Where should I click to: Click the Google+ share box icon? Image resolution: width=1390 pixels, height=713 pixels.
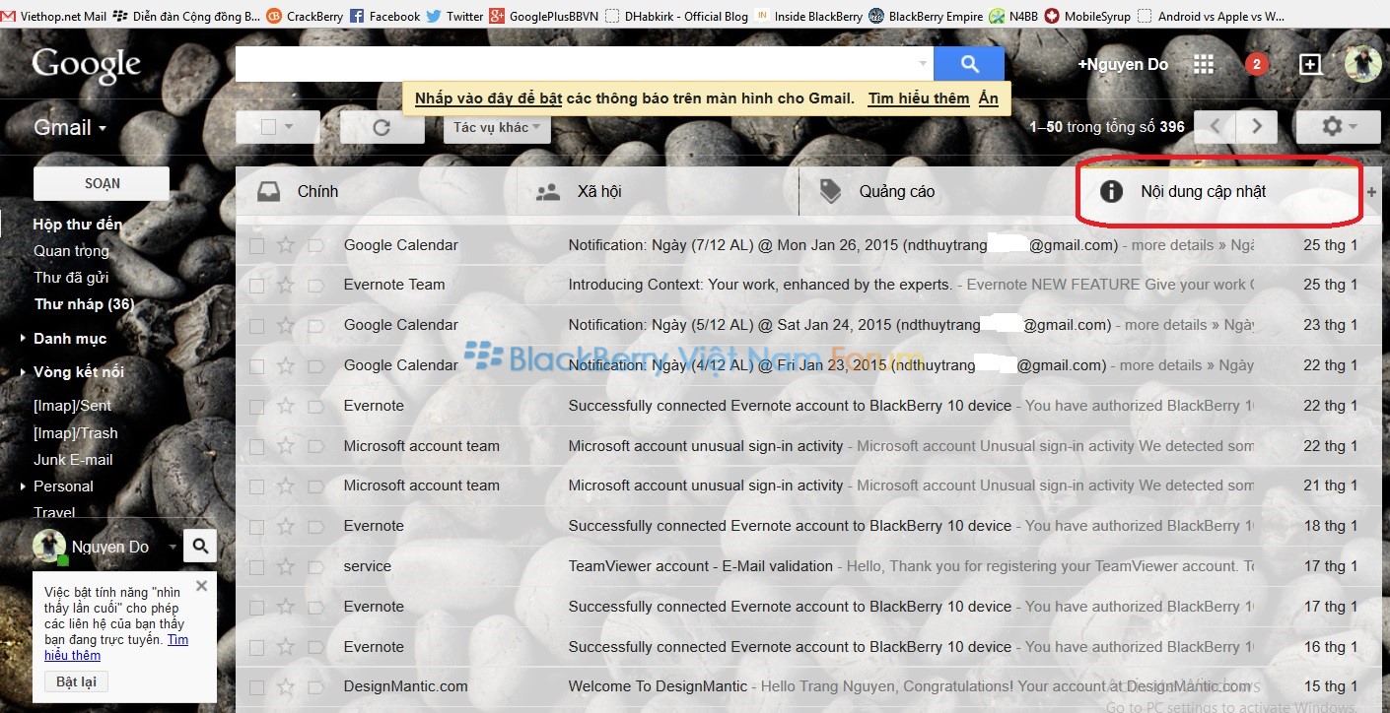tap(1310, 64)
